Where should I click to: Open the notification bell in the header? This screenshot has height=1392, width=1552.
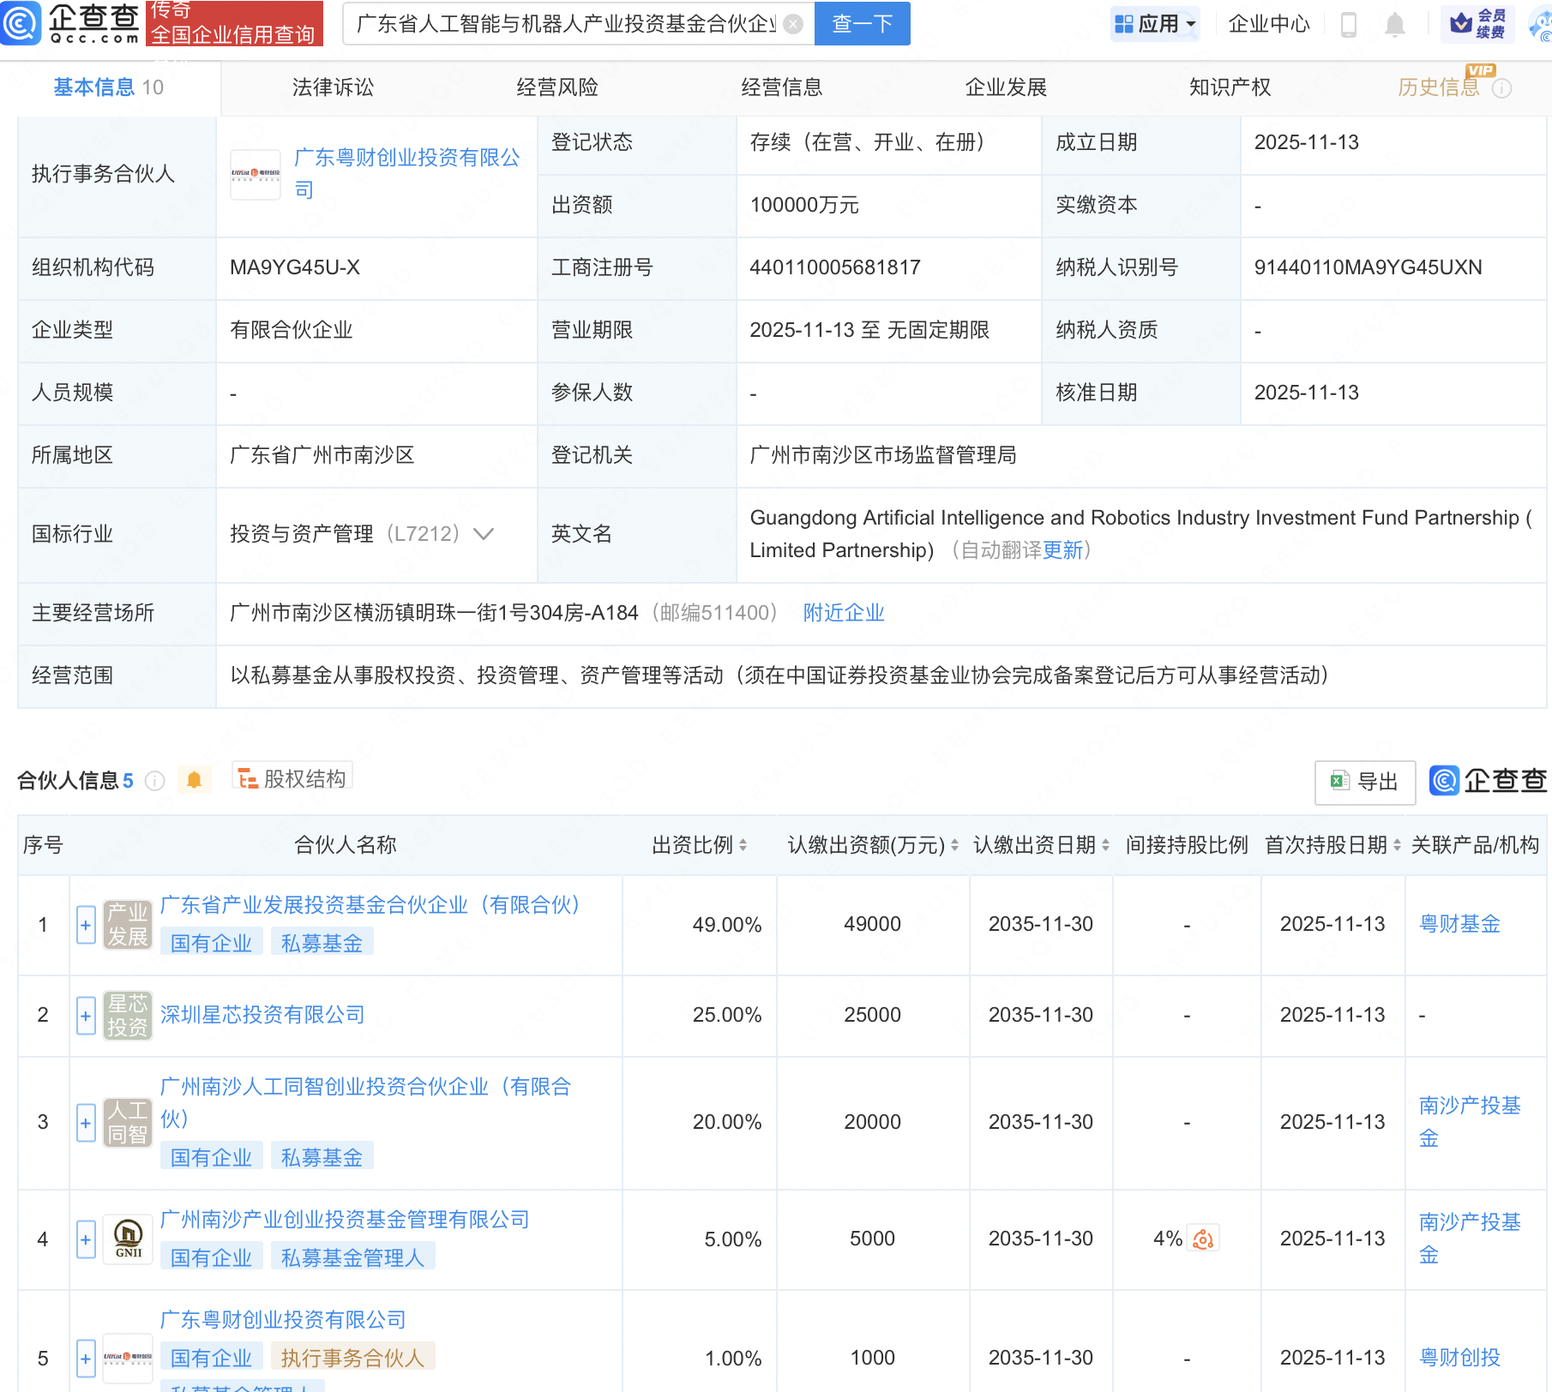[x=1395, y=25]
